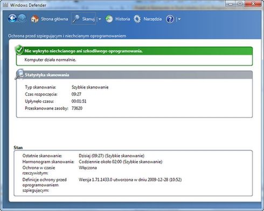Expand the help options dropdown arrow
Image resolution: width=264 pixels, height=211 pixels.
179,19
